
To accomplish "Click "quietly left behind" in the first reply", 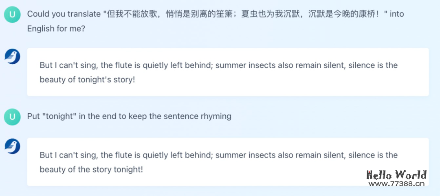I will (x=176, y=65).
